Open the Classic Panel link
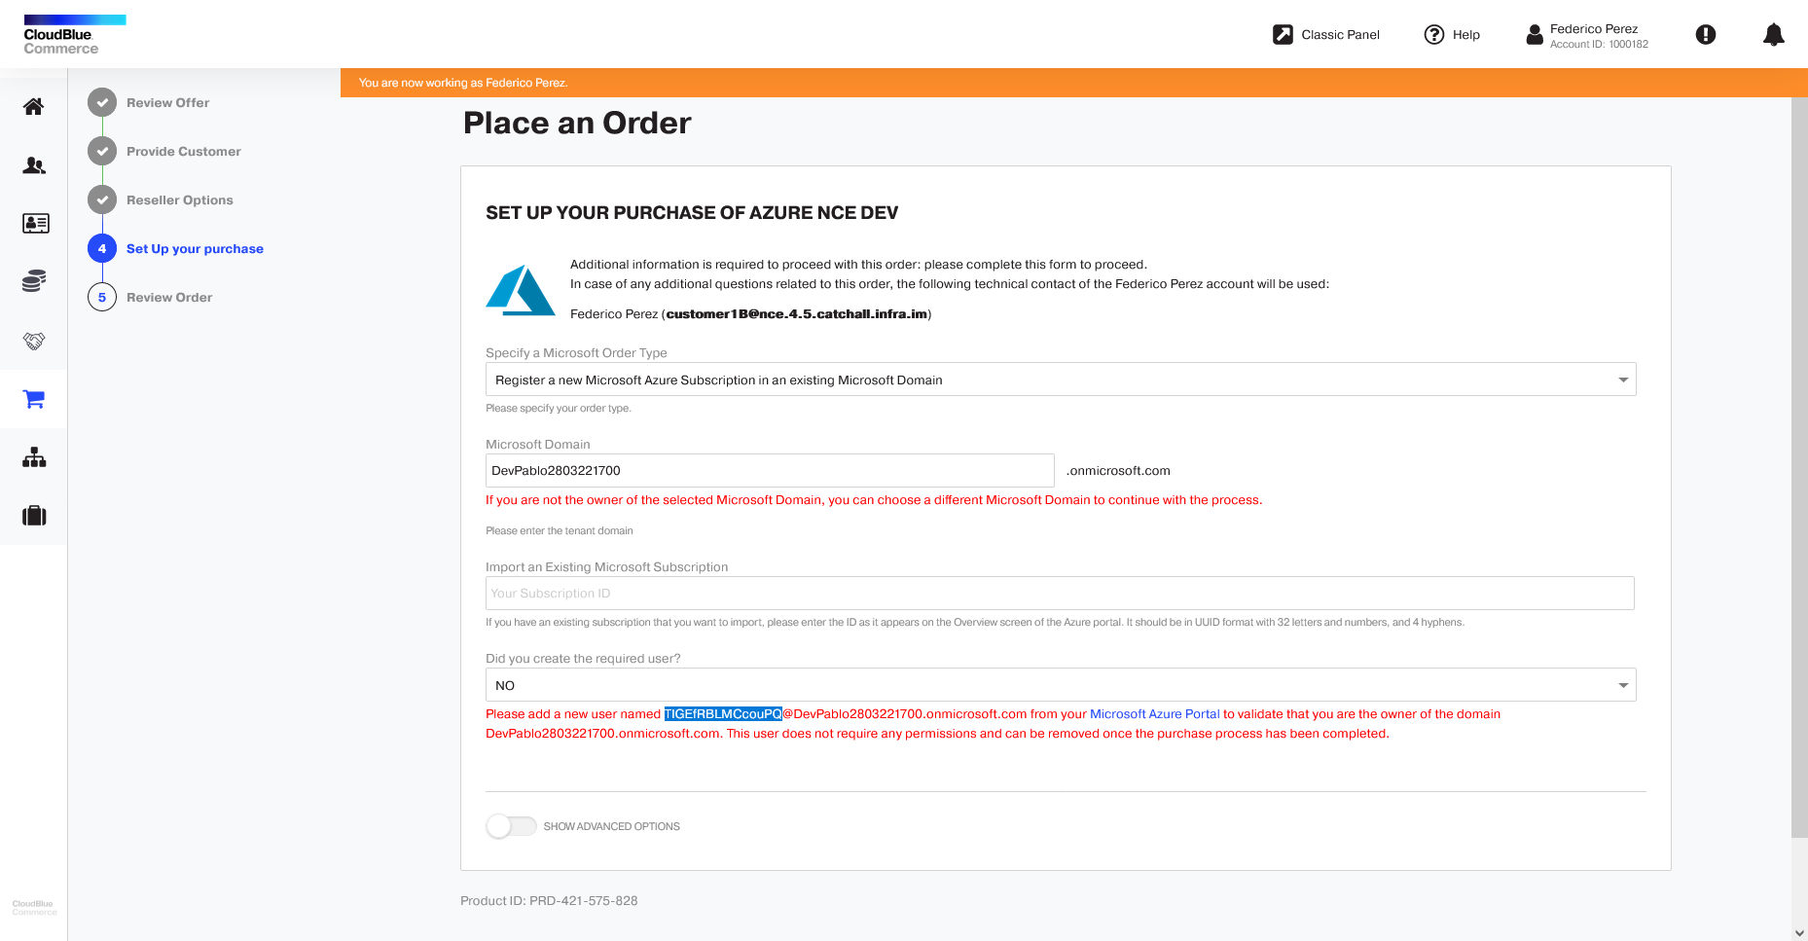Image resolution: width=1808 pixels, height=941 pixels. (x=1340, y=35)
